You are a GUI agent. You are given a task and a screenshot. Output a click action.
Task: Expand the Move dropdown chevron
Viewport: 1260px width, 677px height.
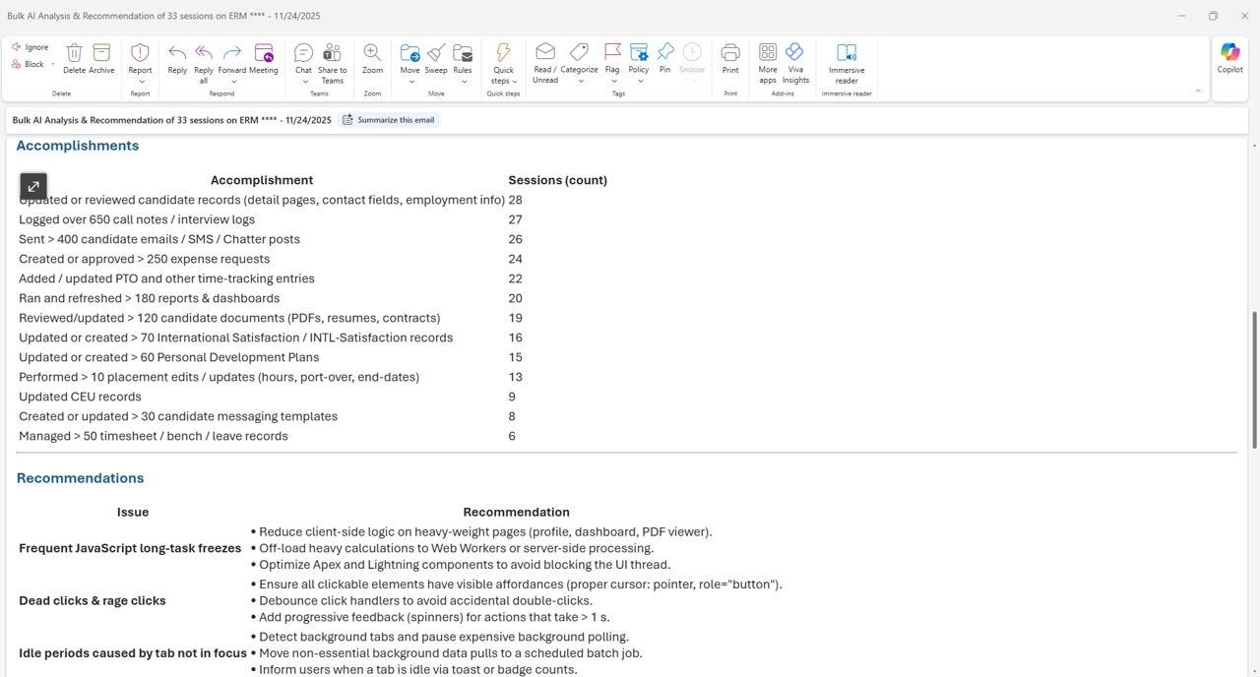409,82
